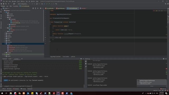Click the Save All toolbar icon

(x=3, y=4)
